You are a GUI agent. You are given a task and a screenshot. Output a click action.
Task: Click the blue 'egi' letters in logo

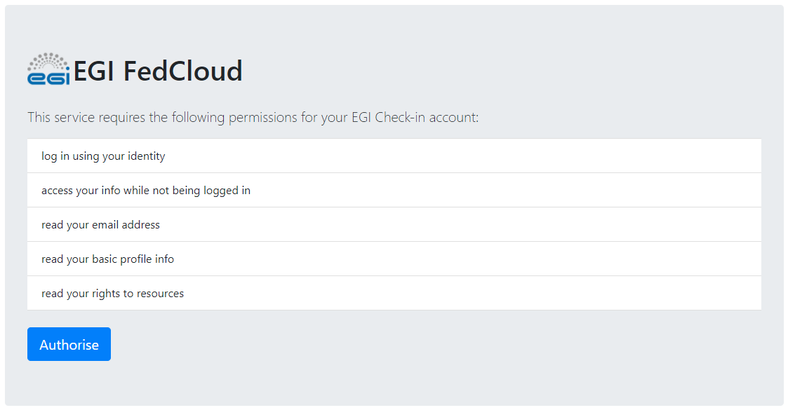[48, 78]
